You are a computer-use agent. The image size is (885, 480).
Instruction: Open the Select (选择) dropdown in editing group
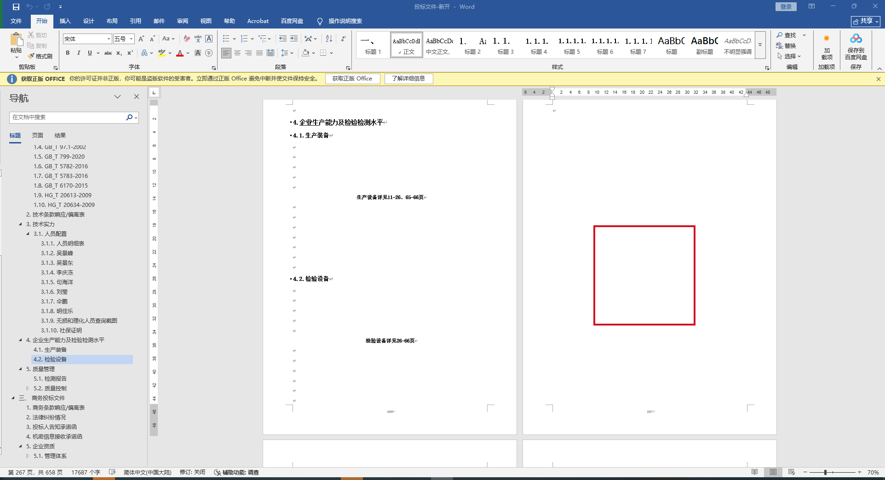789,56
